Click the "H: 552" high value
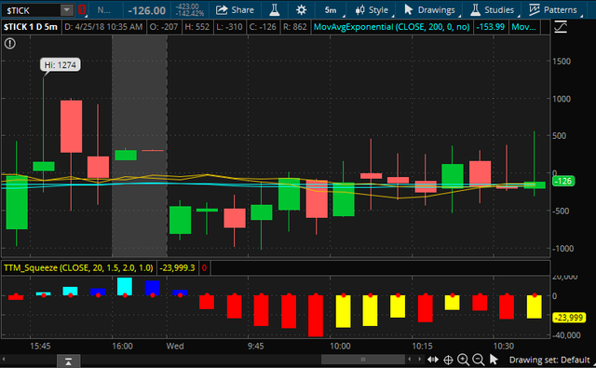596x368 pixels. coord(196,27)
